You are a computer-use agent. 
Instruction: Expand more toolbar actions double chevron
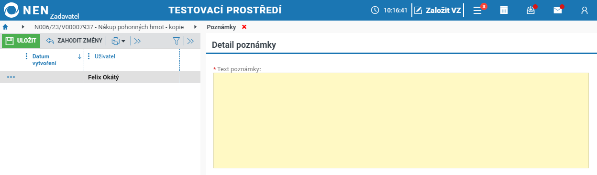(137, 41)
